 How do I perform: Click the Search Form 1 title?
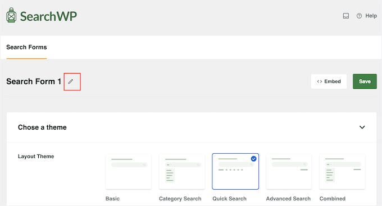pyautogui.click(x=34, y=81)
